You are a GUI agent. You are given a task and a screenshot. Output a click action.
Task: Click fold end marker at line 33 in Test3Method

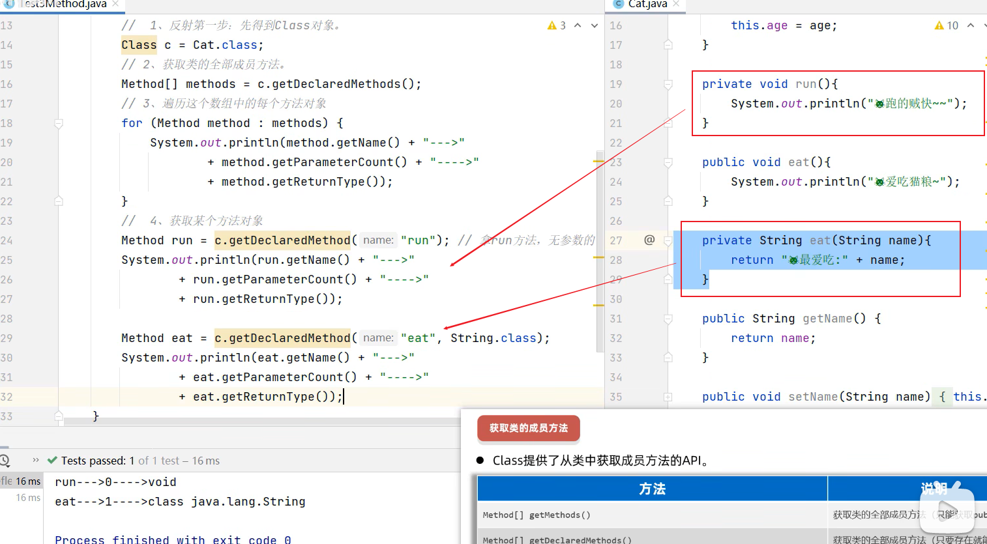pos(59,416)
